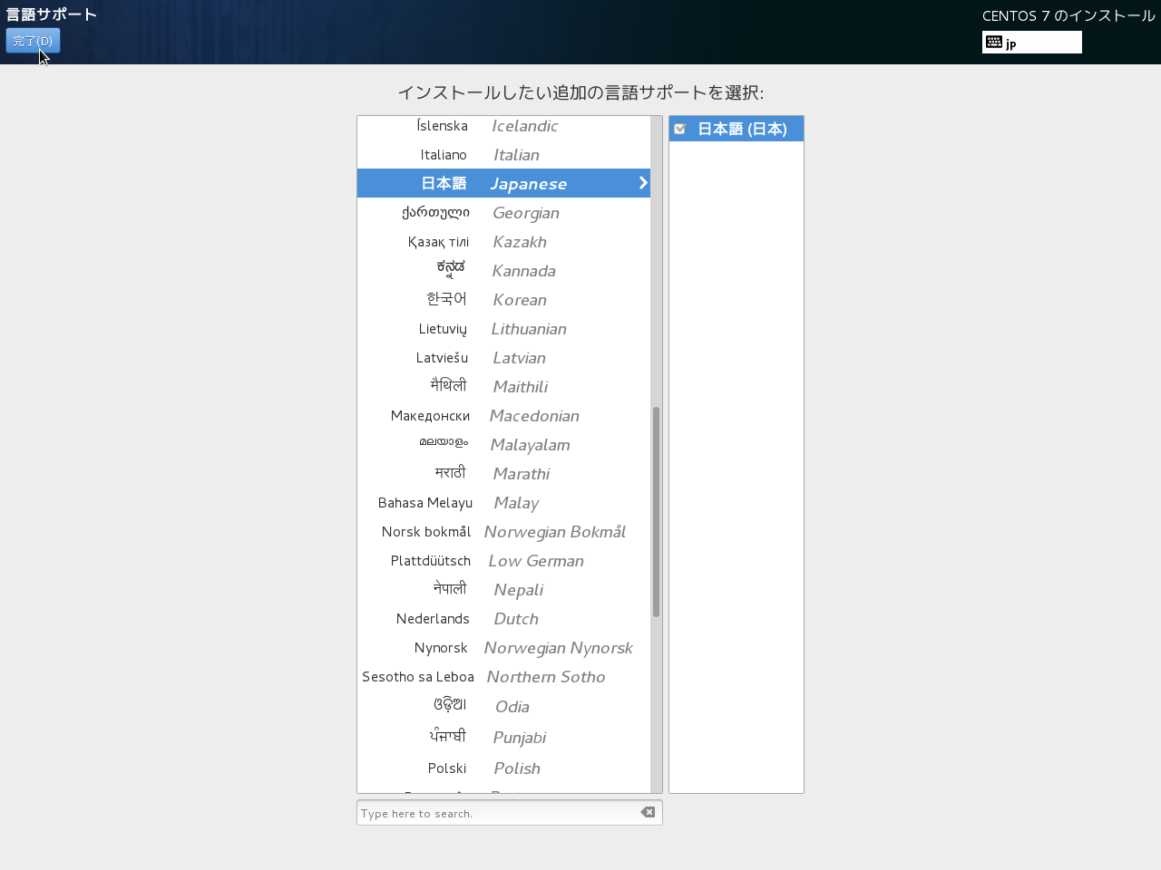
Task: Select Icelandic from the language list
Action: tap(503, 126)
